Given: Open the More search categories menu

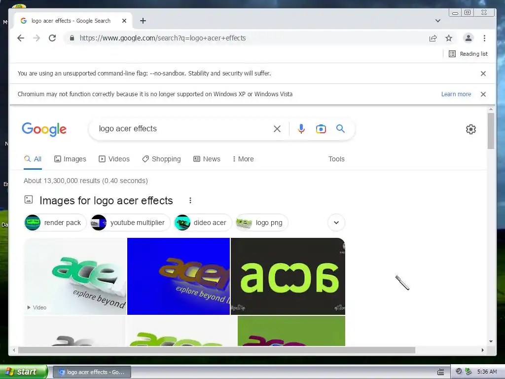Looking at the screenshot, I should coord(243,159).
